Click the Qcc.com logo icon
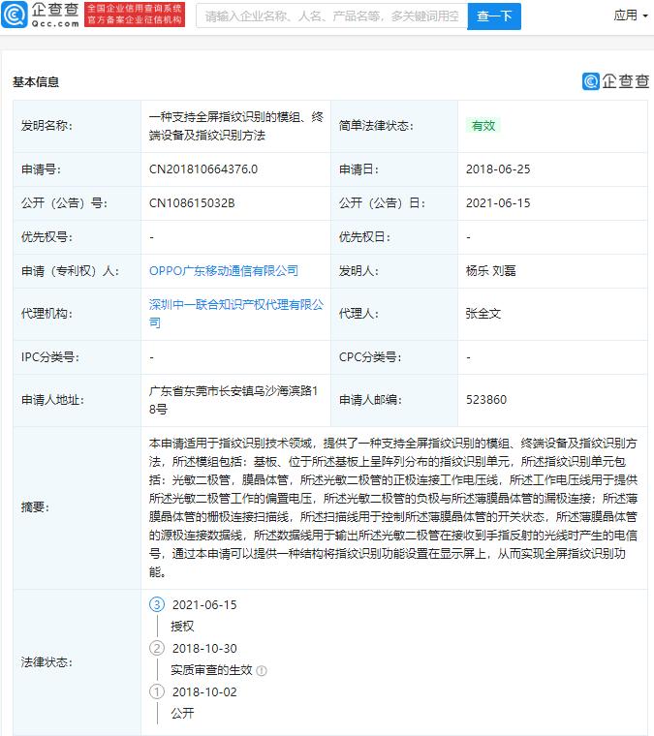The height and width of the screenshot is (736, 654). (x=15, y=15)
